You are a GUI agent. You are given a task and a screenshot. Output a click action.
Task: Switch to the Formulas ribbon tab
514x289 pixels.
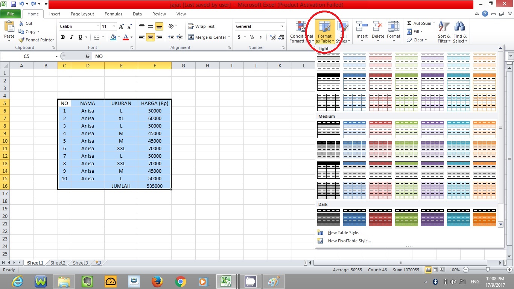pyautogui.click(x=113, y=14)
